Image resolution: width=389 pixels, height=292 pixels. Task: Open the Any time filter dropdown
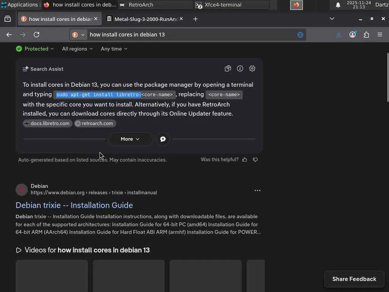pyautogui.click(x=114, y=49)
